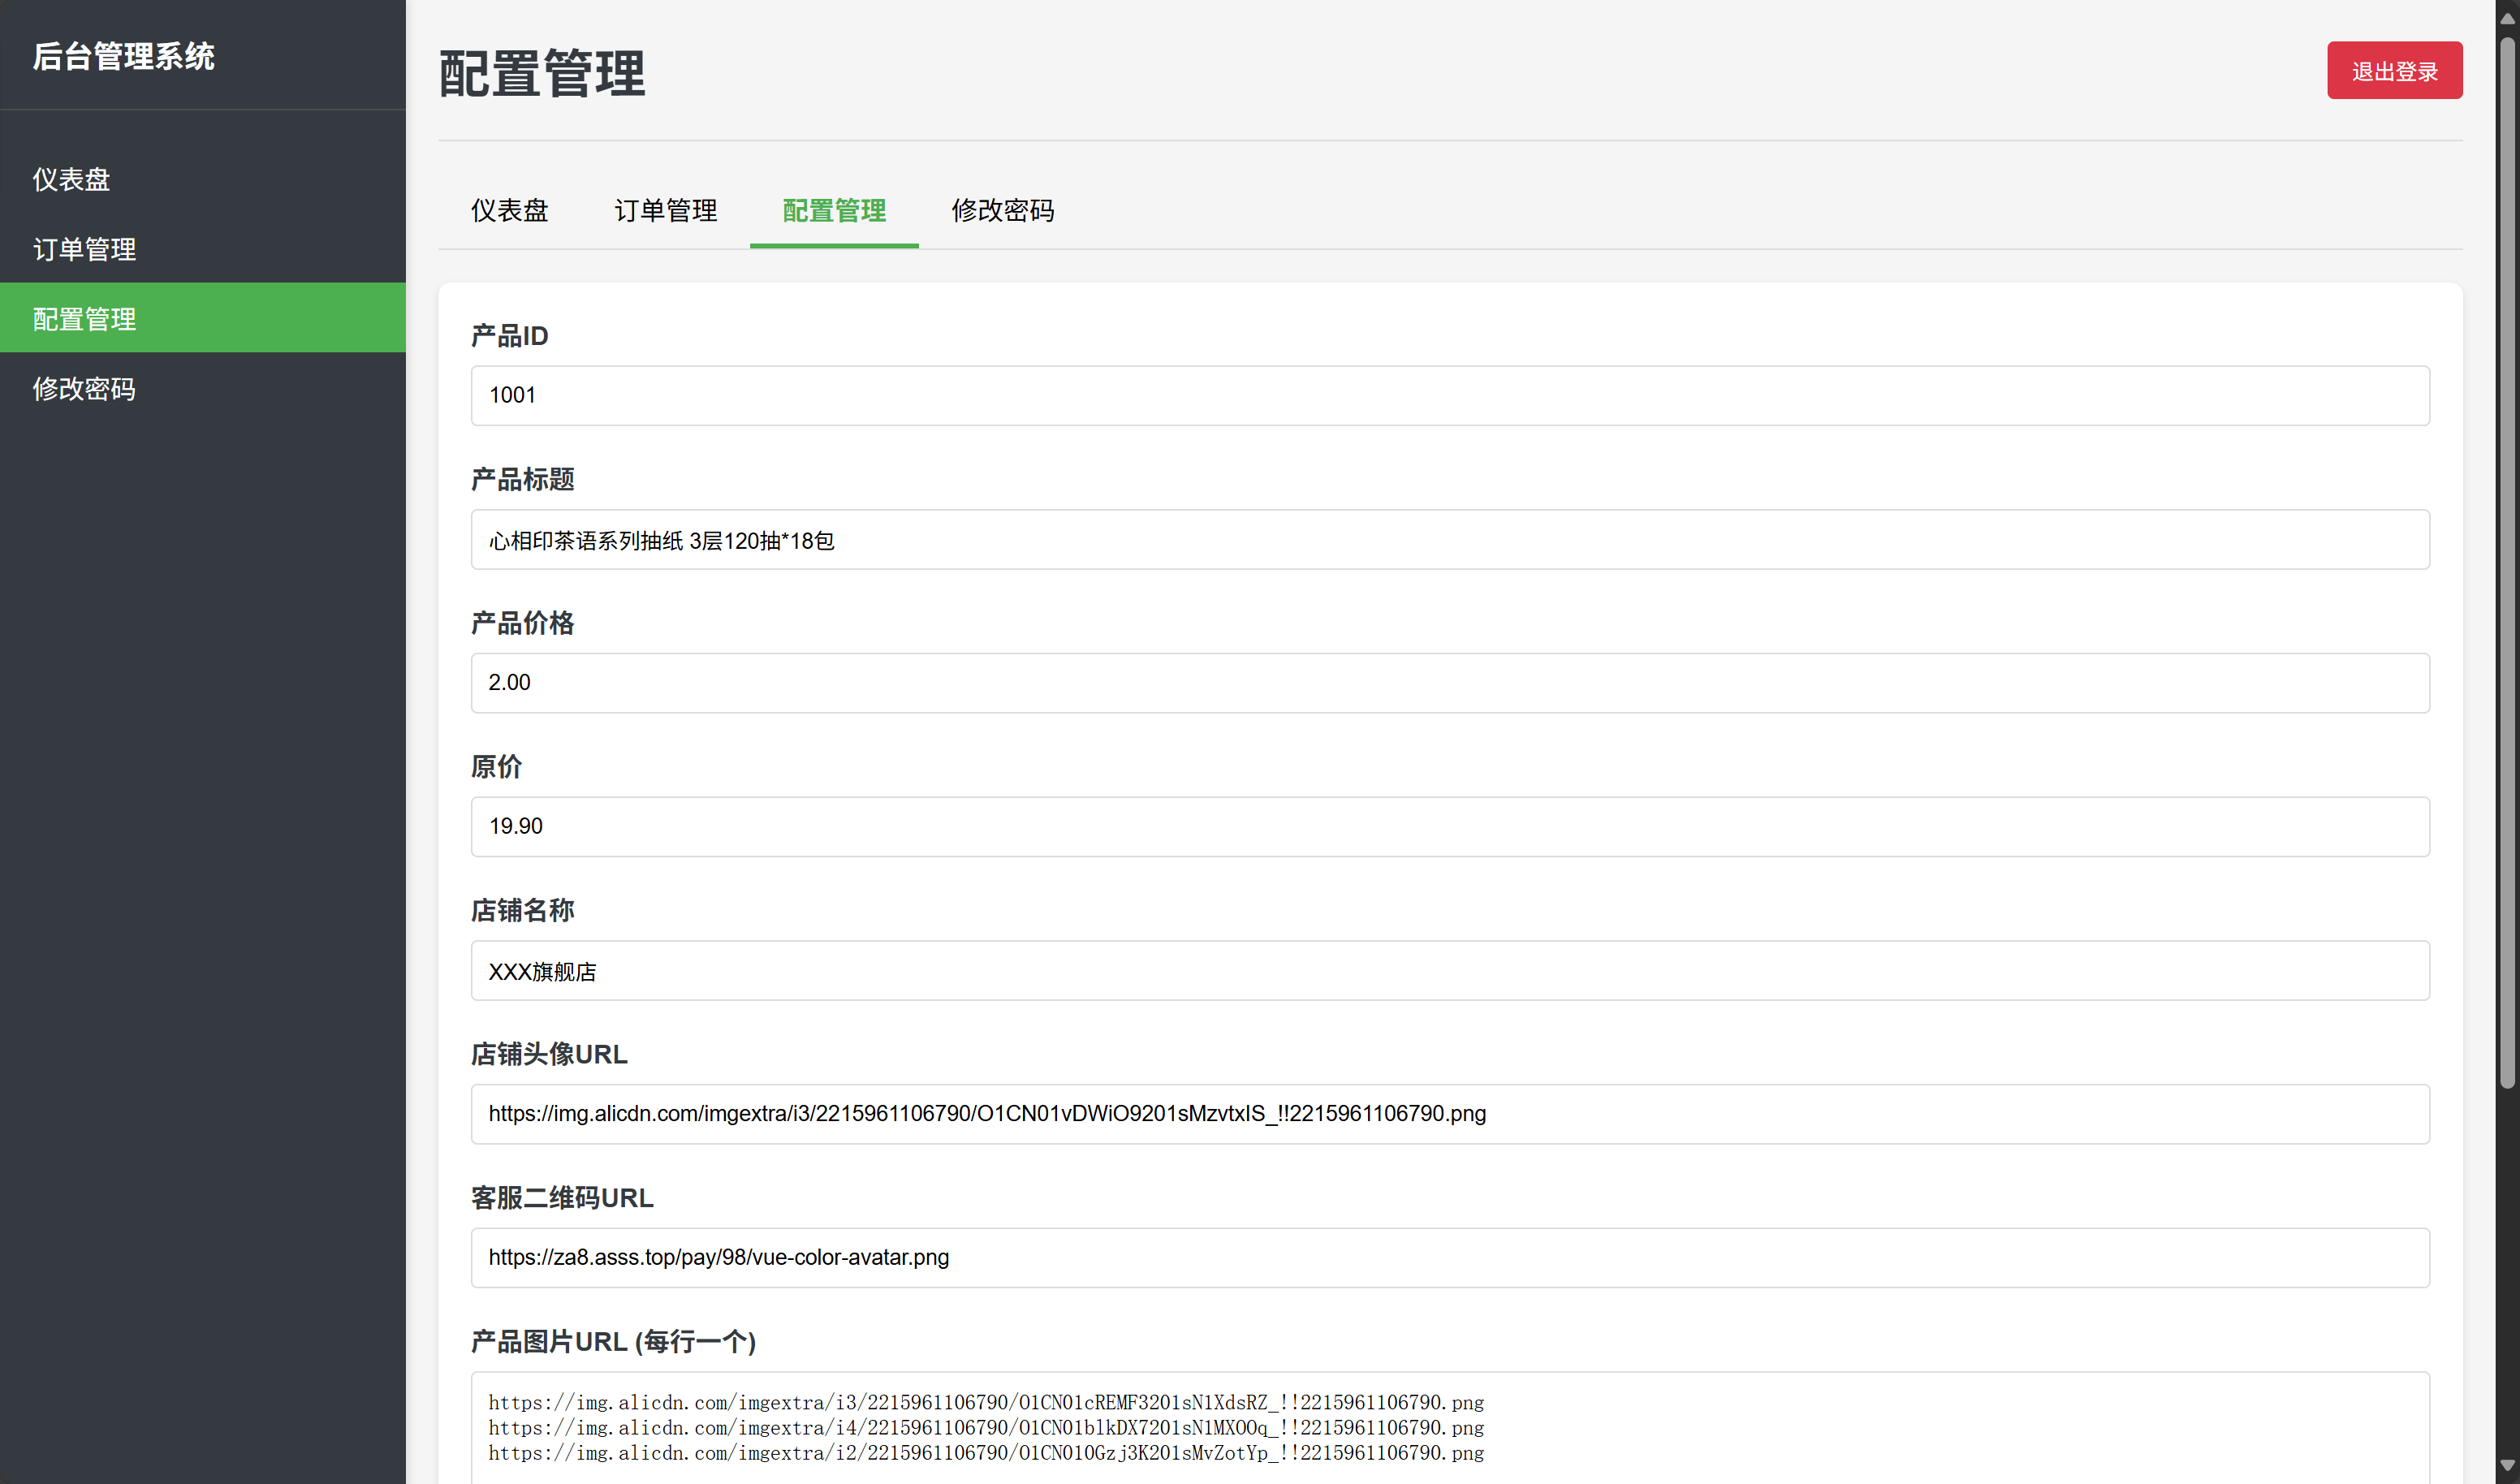Open 订单管理 in the left sidebar
This screenshot has width=2520, height=1484.
click(x=203, y=249)
